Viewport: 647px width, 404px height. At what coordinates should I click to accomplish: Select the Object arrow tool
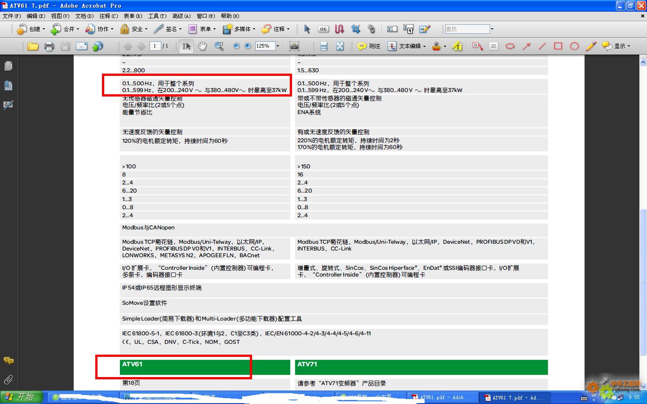tap(307, 29)
